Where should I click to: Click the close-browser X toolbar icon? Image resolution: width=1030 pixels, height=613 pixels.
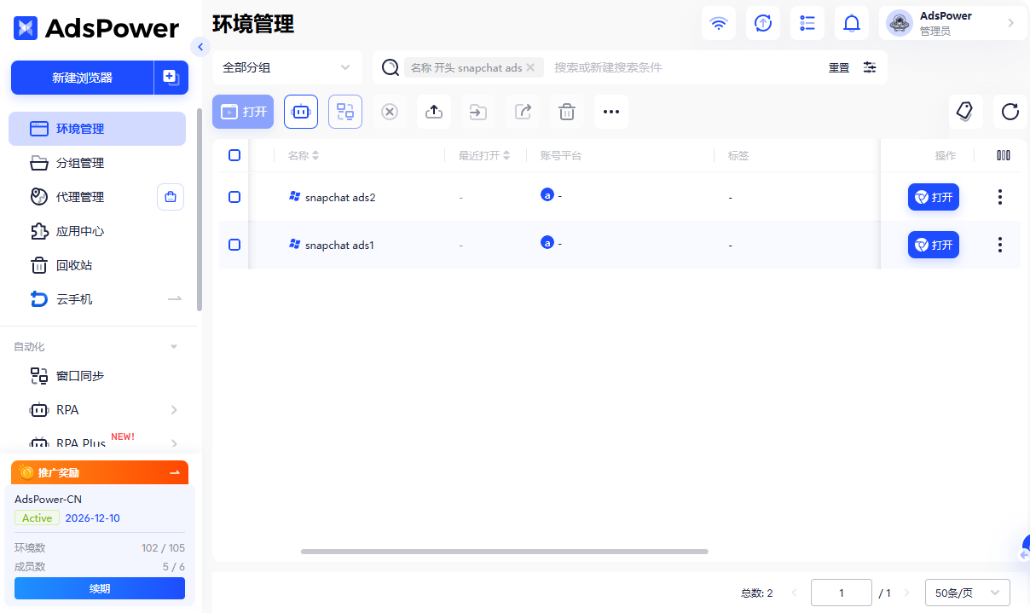point(390,112)
